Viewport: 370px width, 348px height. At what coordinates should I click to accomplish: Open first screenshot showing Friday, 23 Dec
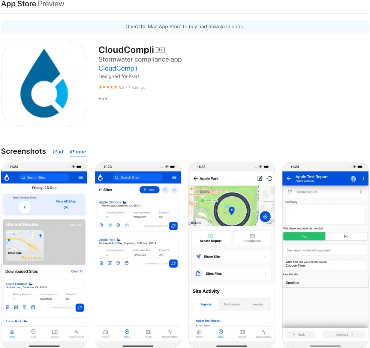coord(44,255)
